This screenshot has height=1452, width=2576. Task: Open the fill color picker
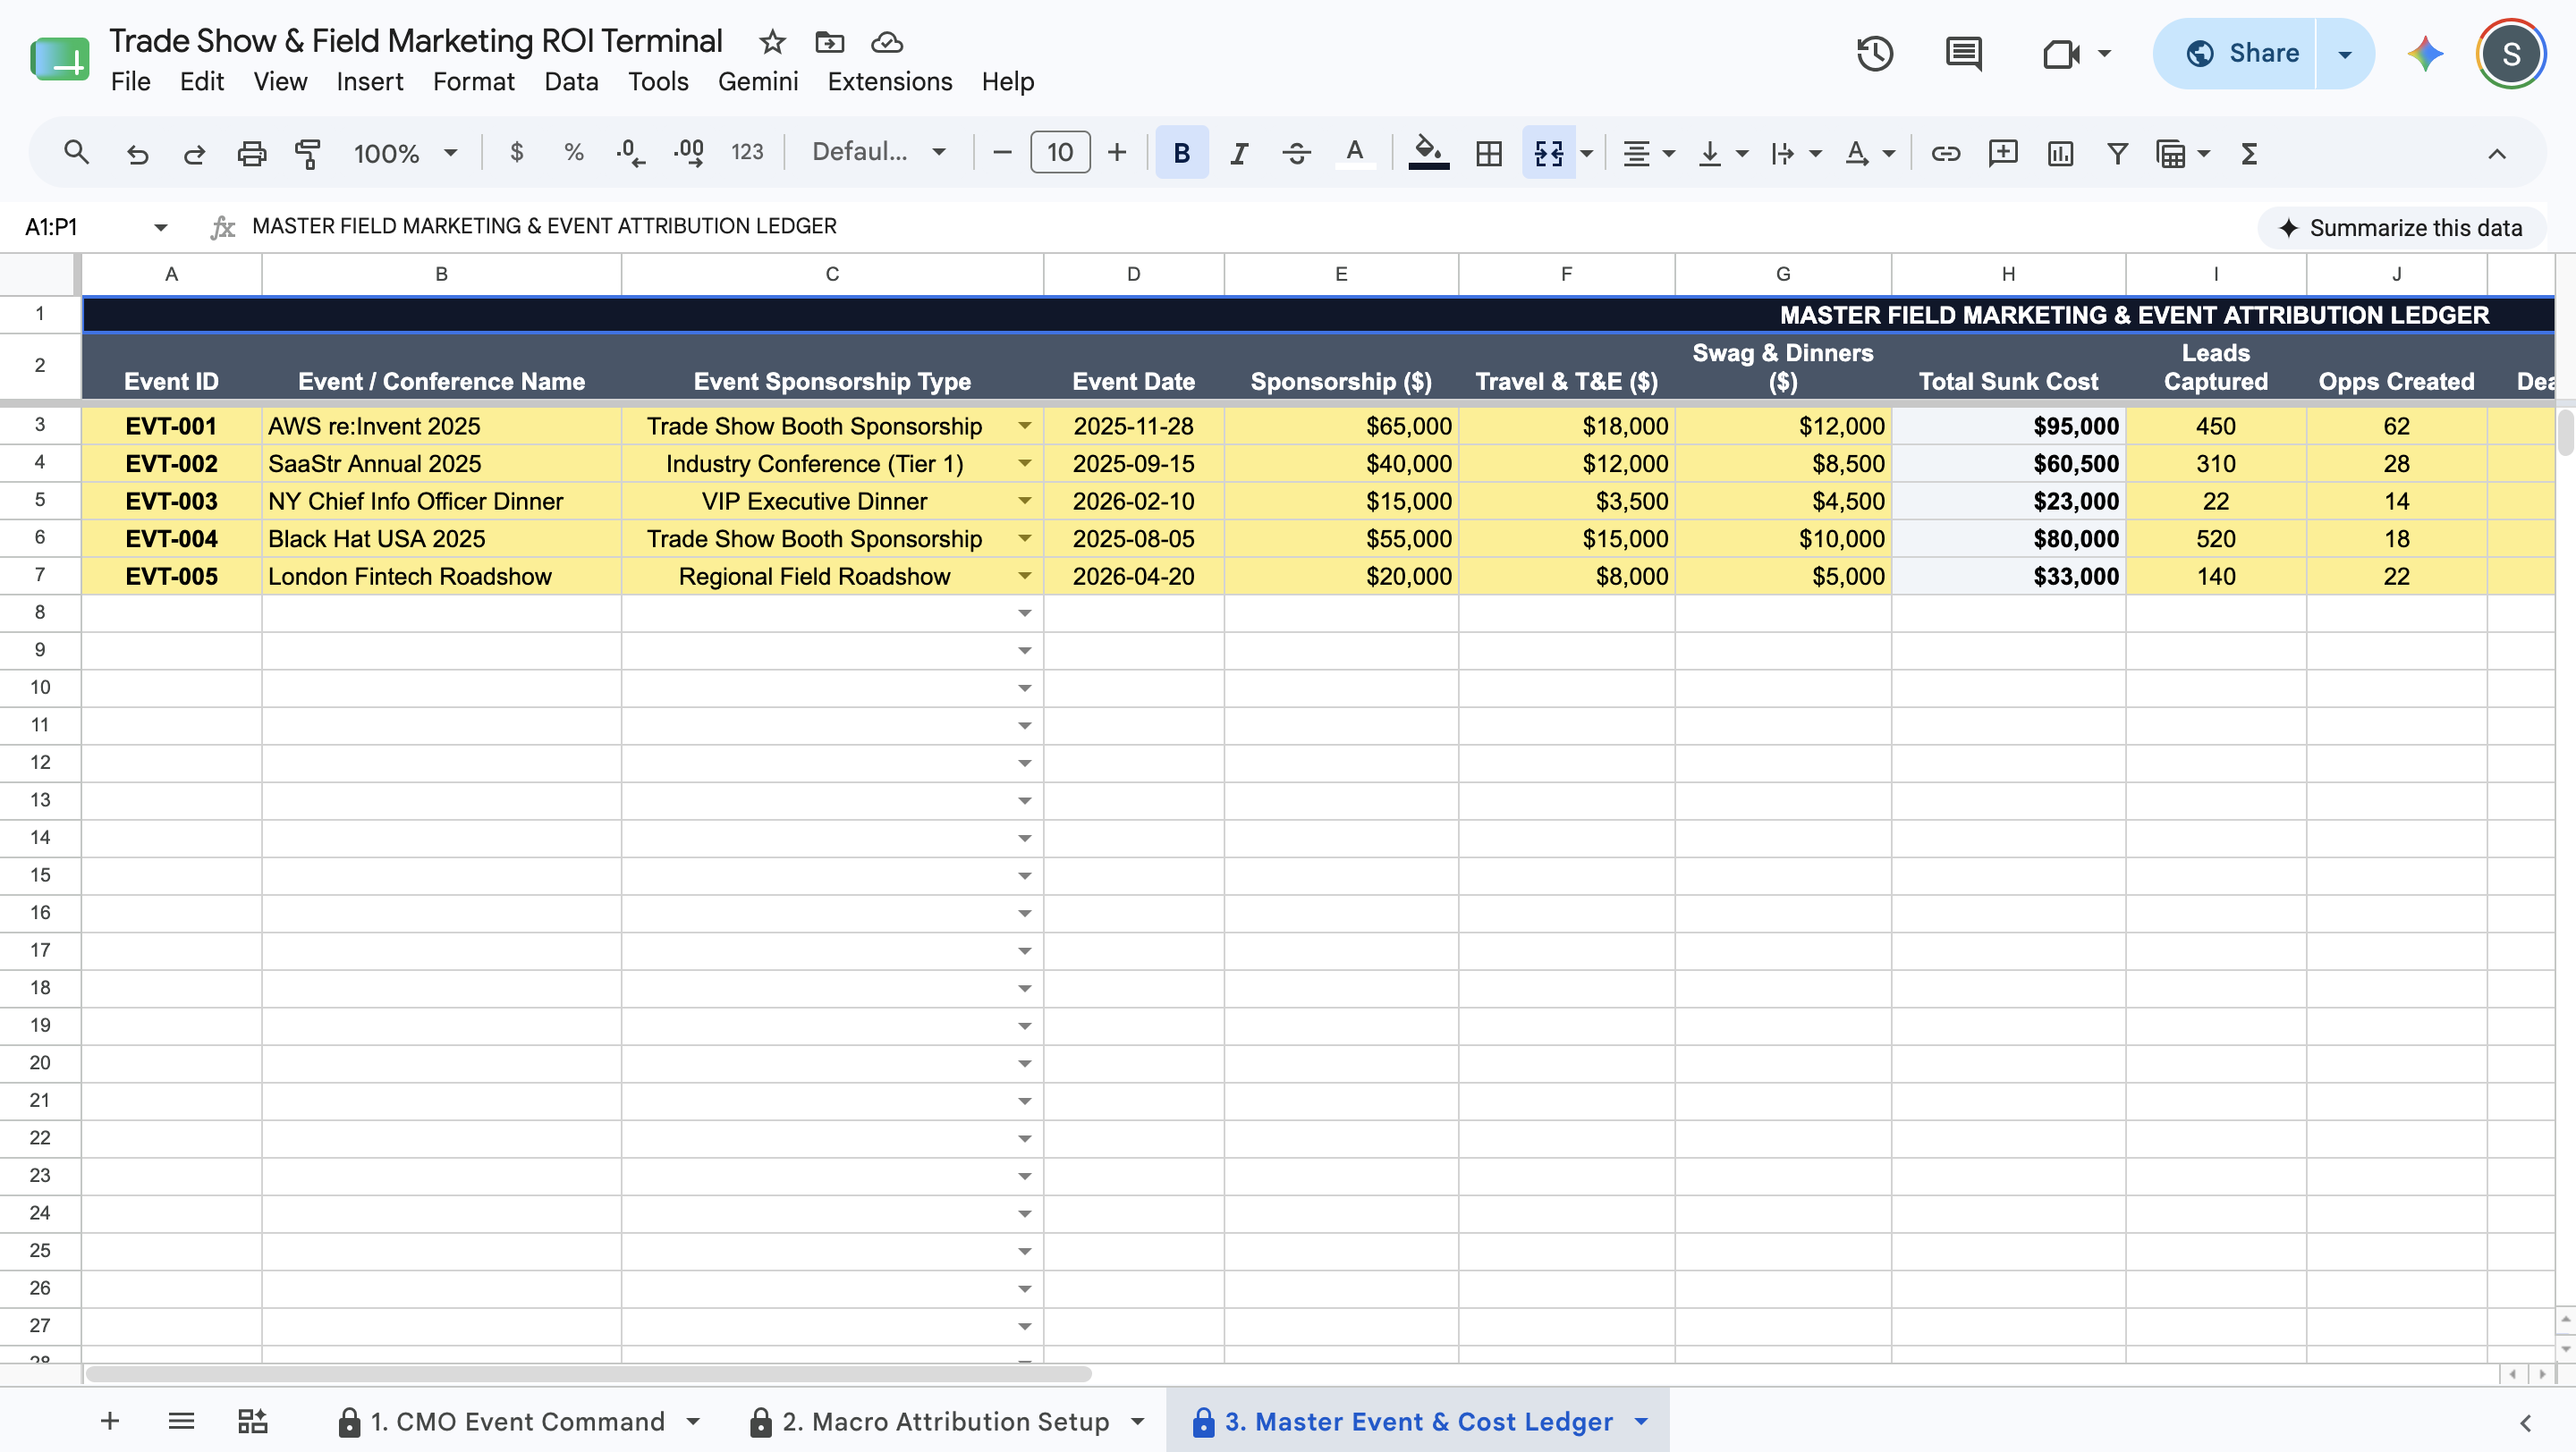[x=1428, y=153]
